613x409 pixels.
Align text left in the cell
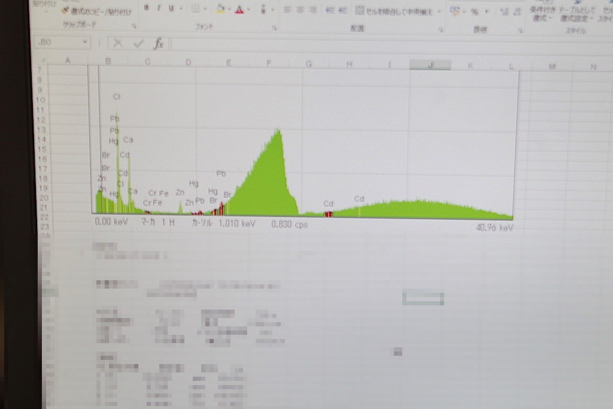pos(287,10)
